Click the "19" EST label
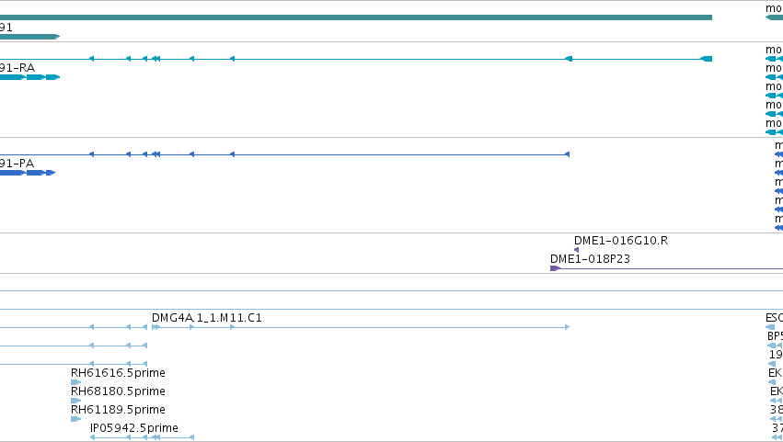This screenshot has width=783, height=442. 776,355
